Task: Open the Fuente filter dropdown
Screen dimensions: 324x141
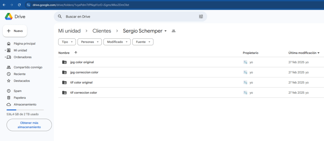Action: tap(143, 42)
